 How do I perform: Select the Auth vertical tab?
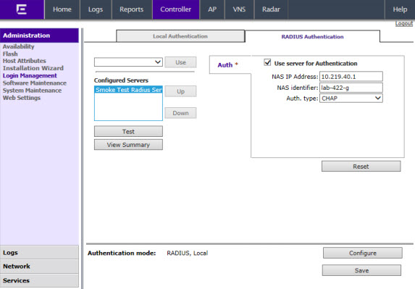pyautogui.click(x=230, y=65)
